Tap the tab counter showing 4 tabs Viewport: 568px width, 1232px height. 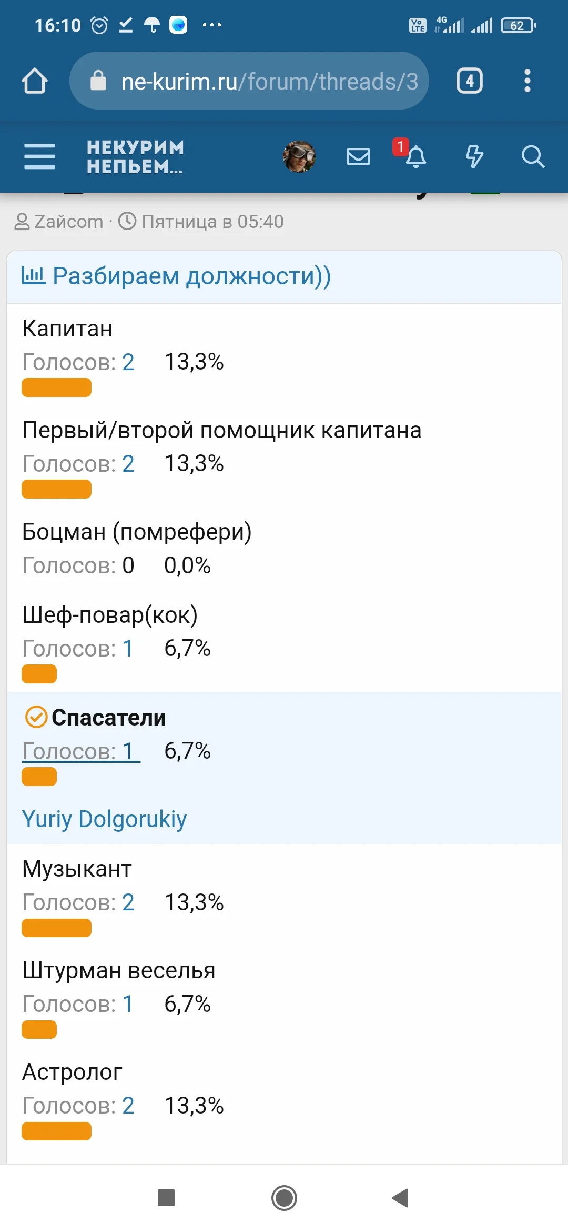pyautogui.click(x=469, y=81)
